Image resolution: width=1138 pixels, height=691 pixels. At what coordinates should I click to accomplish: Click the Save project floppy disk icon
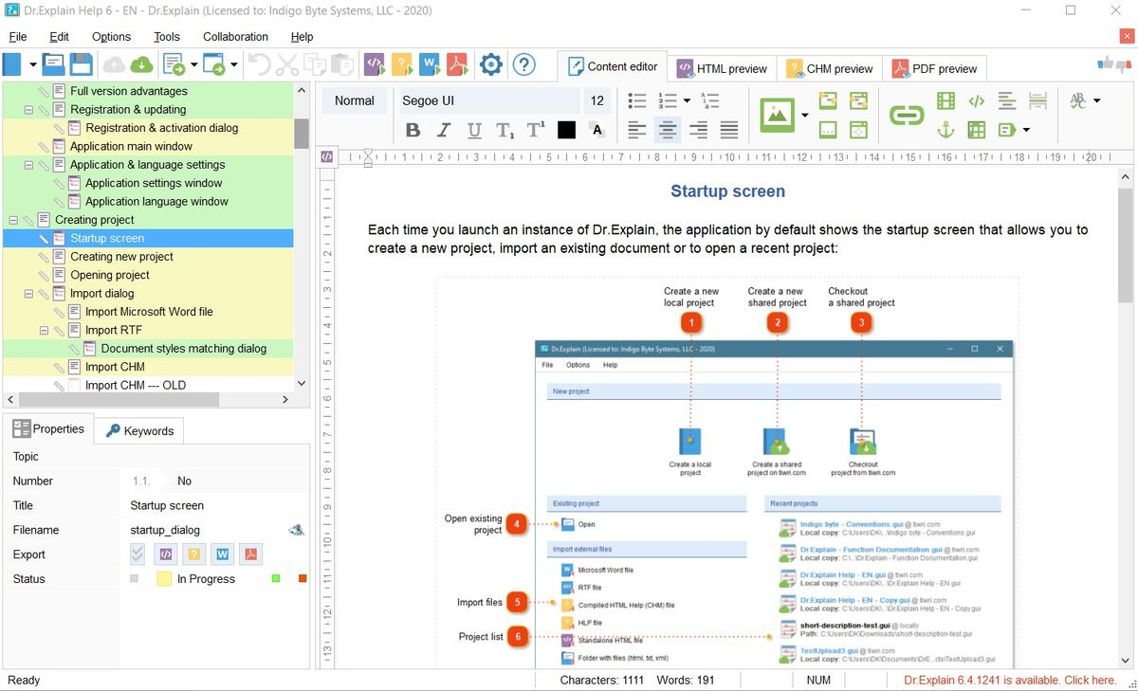pos(81,64)
